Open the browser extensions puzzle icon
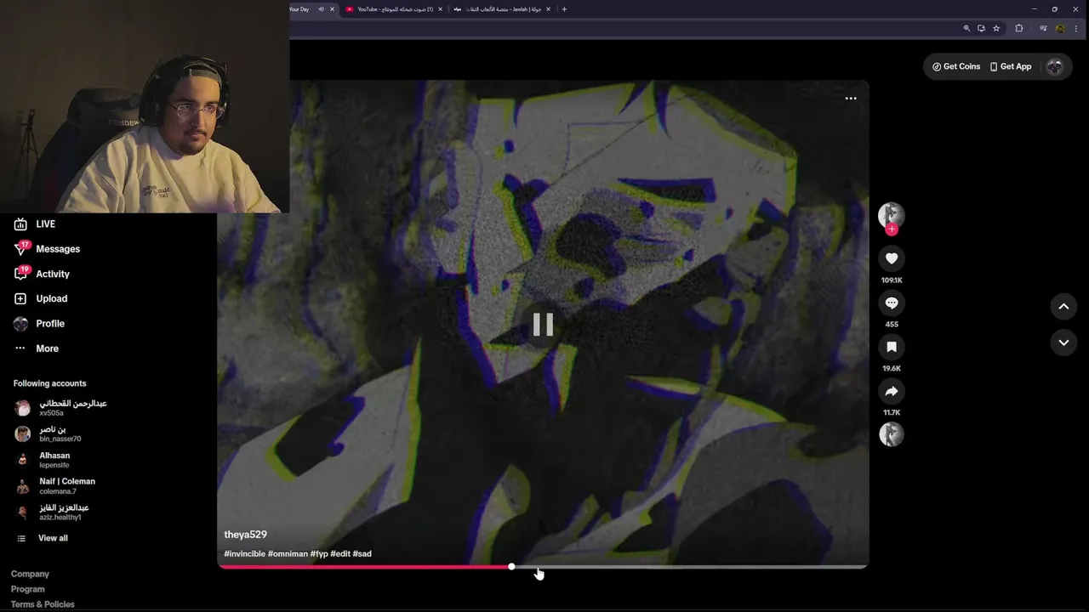This screenshot has height=612, width=1089. coord(1019,28)
